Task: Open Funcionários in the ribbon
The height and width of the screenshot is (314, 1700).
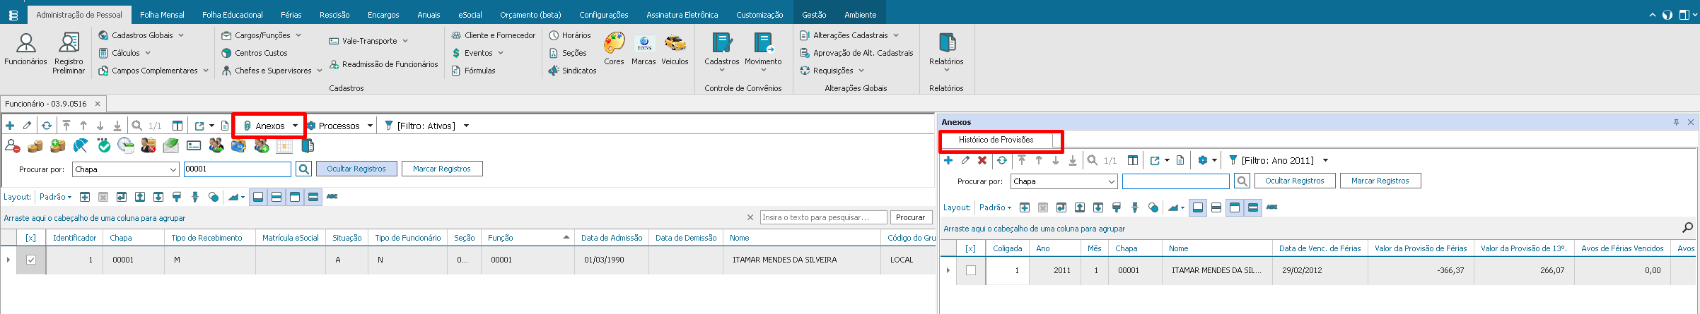Action: pyautogui.click(x=25, y=49)
